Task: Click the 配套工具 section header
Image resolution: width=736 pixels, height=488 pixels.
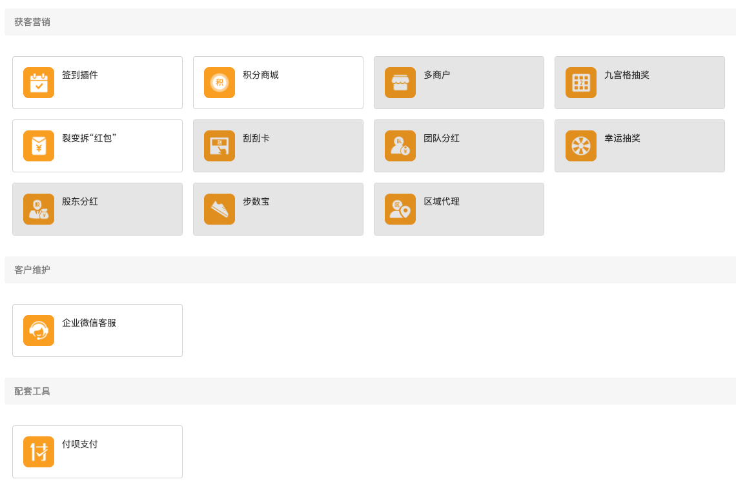Action: [32, 391]
